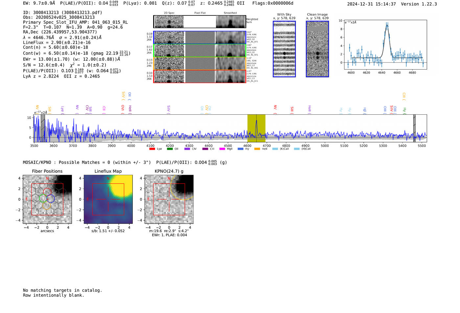
Task: Click the 'EWr = 13.00(±1.70)' line
Action: pyautogui.click(x=72, y=59)
